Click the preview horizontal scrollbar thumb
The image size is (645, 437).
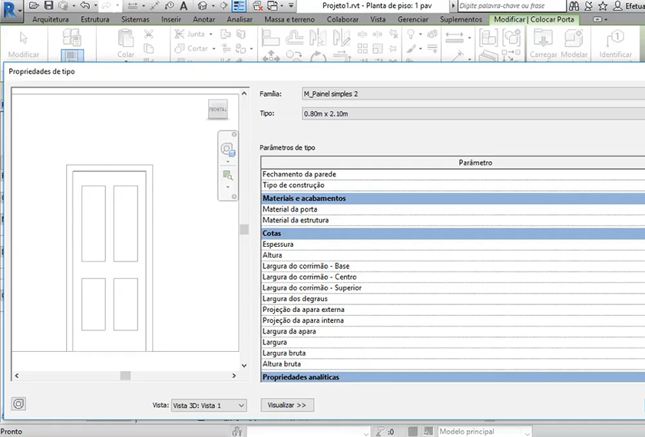(x=125, y=376)
